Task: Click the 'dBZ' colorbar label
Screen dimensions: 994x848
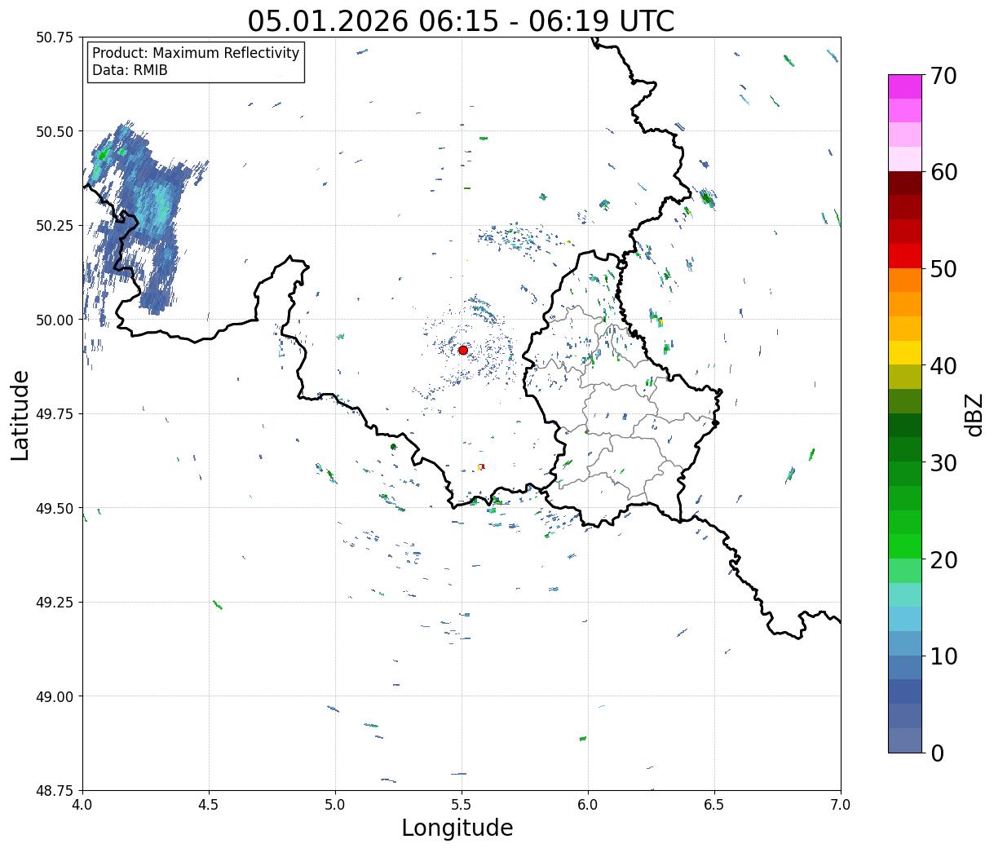Action: (974, 414)
